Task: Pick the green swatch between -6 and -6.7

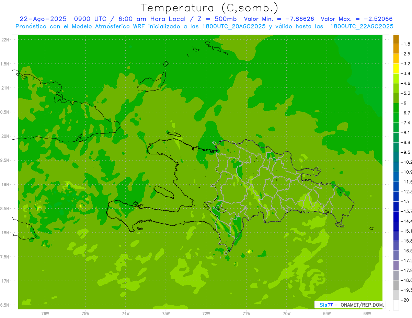Action: click(396, 108)
